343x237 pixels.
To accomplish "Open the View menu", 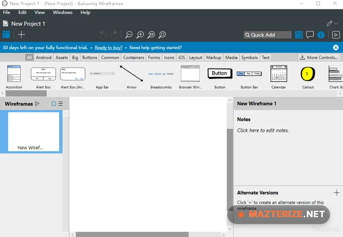I will pyautogui.click(x=40, y=12).
